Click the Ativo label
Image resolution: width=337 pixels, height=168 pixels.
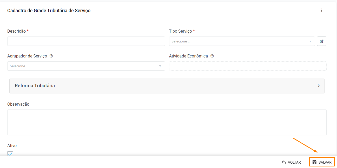12,145
